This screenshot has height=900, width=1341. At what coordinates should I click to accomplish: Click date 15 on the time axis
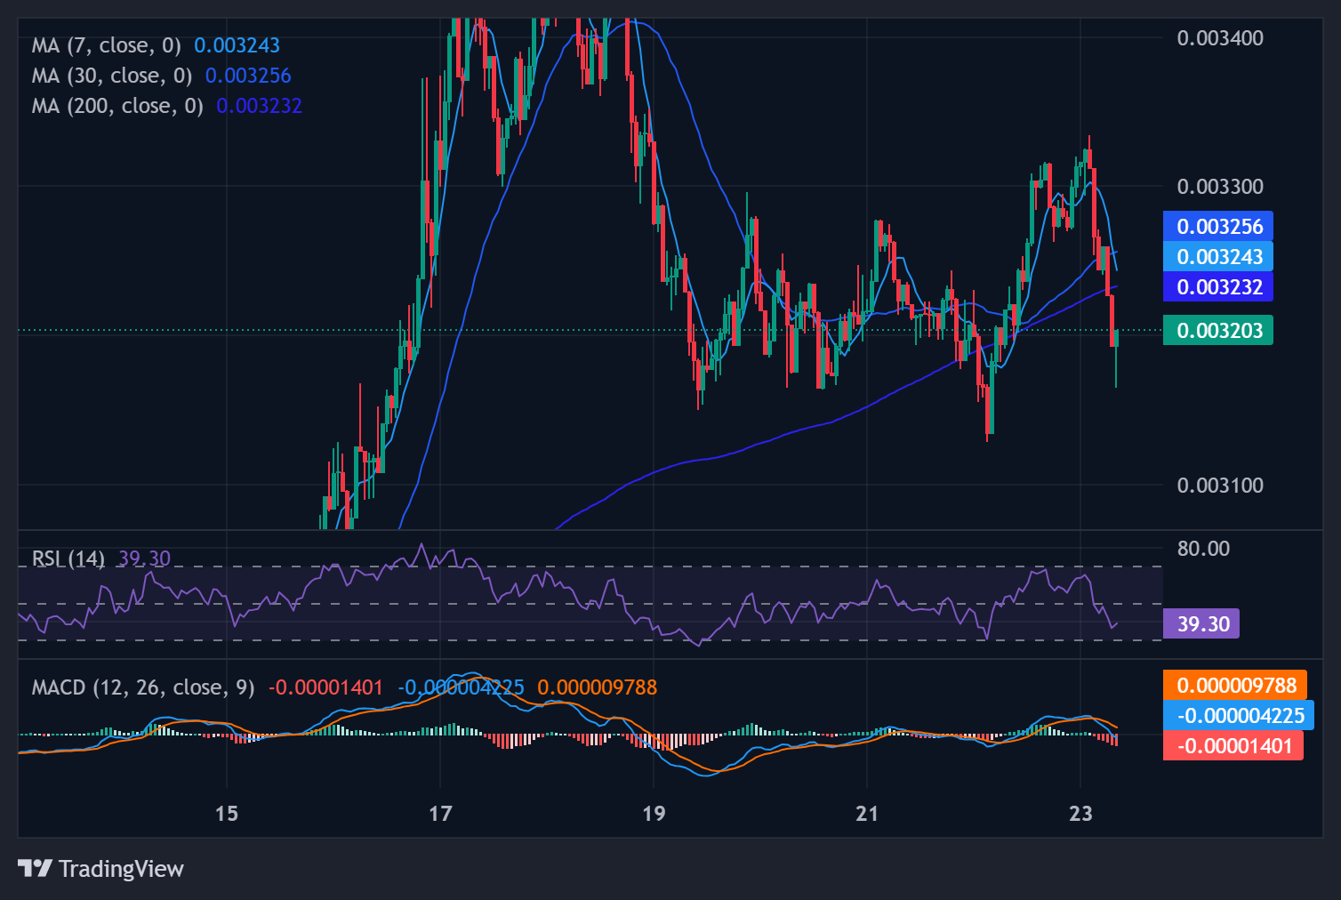pyautogui.click(x=227, y=813)
